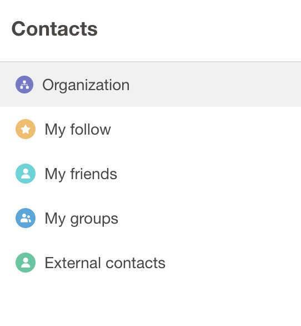Click the highlighted Organization row background
This screenshot has width=301, height=326.
click(214, 85)
